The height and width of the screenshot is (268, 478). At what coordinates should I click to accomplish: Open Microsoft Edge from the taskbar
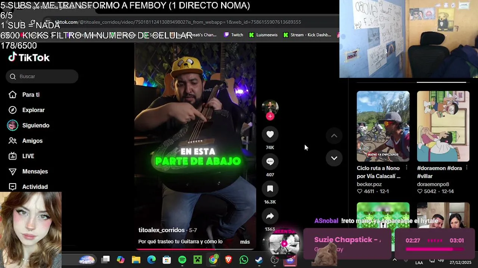[x=151, y=260]
